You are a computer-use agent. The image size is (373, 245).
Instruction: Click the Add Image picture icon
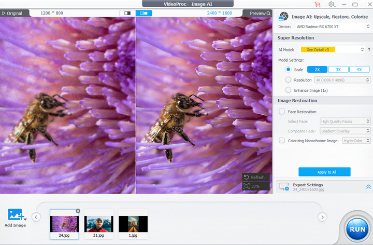pos(15,214)
